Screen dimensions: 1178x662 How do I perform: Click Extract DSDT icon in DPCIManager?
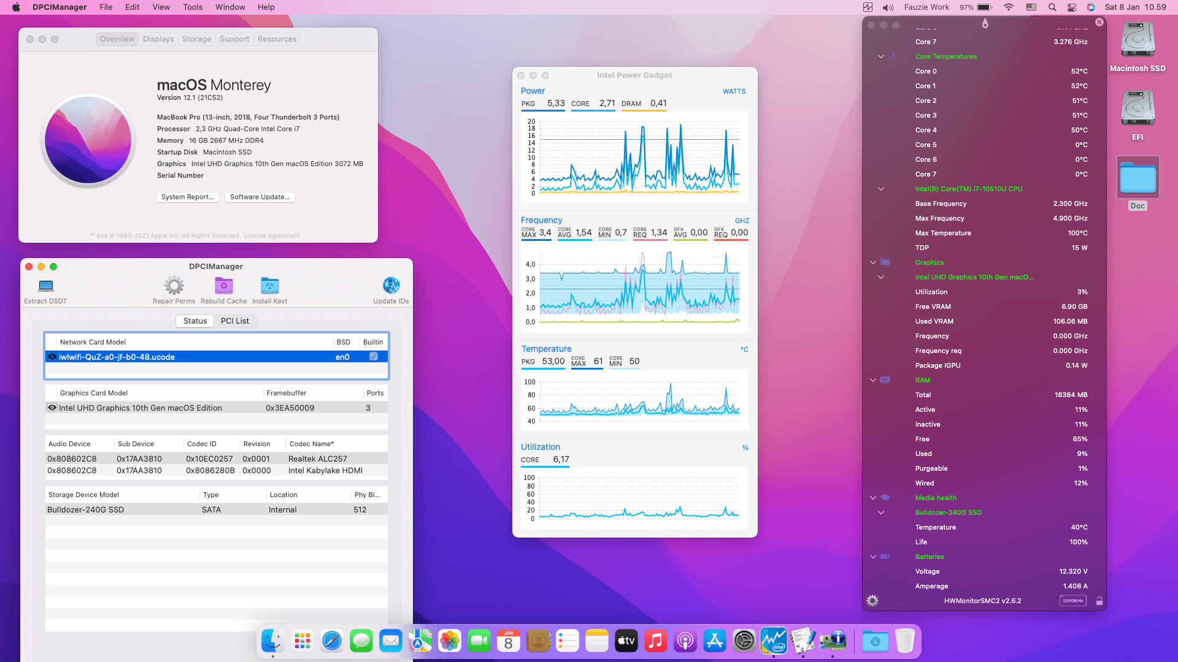(x=45, y=286)
